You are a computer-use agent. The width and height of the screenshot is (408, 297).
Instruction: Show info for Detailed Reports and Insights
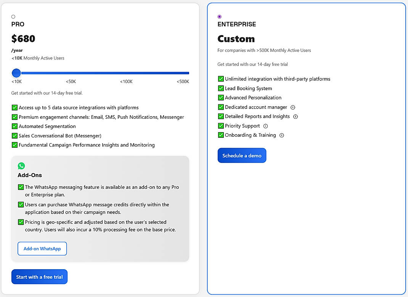point(296,117)
